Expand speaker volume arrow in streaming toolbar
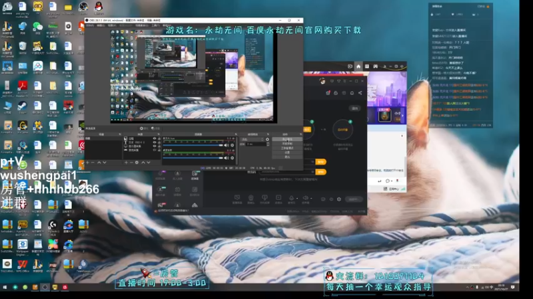The image size is (533, 299). pyautogui.click(x=311, y=198)
